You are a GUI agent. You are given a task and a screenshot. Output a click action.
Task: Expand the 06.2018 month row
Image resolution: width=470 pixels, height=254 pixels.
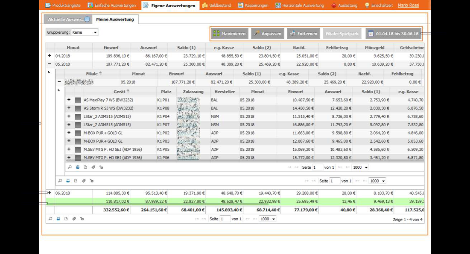tap(50, 193)
